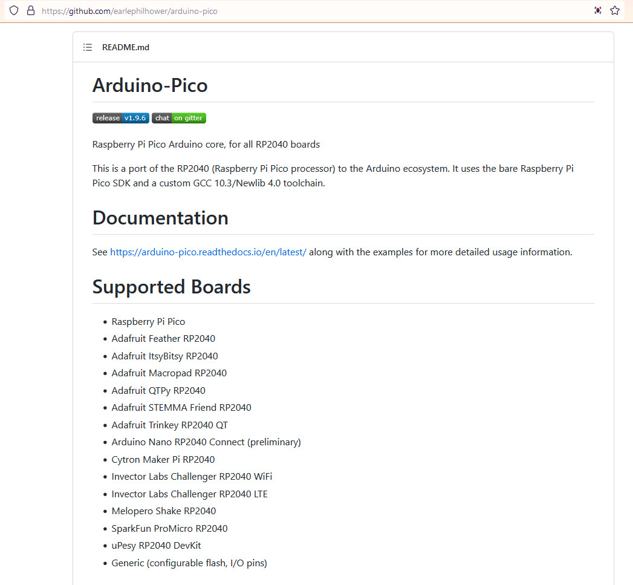Click the 'Adafruit Trinkey RP2040 QT' list item

click(170, 425)
